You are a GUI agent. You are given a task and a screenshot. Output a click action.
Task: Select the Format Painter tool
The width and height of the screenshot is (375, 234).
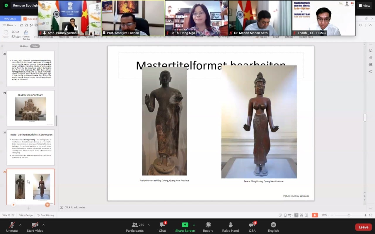26,35
